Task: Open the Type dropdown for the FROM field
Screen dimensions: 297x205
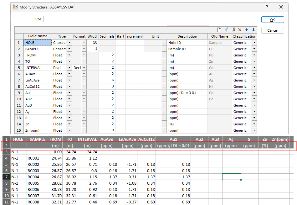Action: 69,55
